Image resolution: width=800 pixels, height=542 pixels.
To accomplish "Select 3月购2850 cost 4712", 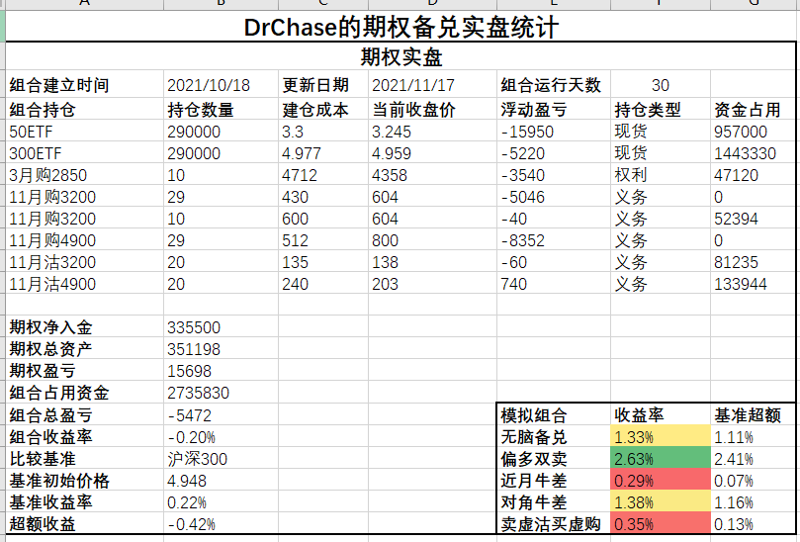I will [x=323, y=175].
